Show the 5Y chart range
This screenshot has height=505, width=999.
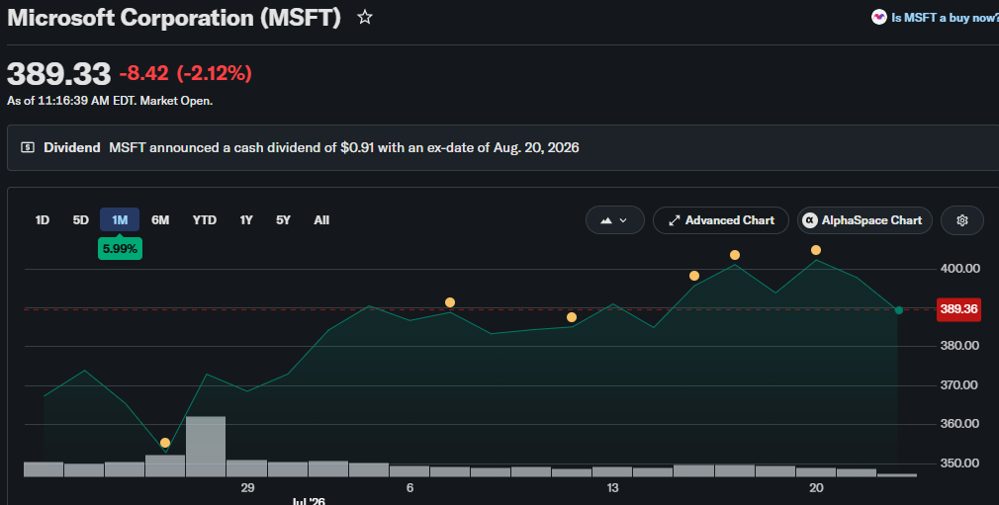283,220
